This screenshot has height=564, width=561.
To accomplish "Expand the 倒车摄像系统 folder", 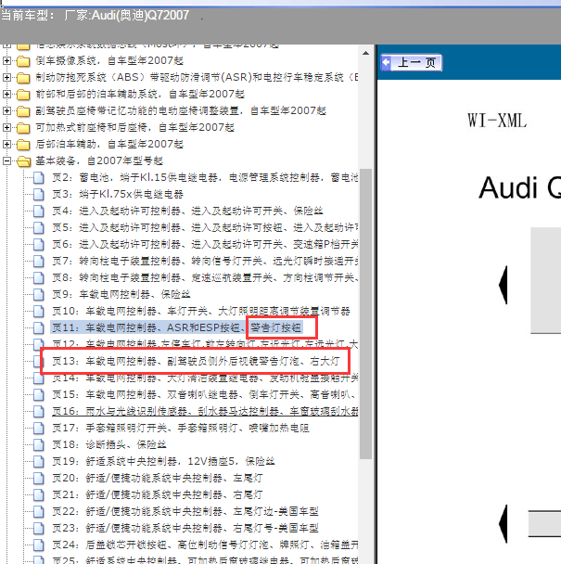I will pos(6,61).
